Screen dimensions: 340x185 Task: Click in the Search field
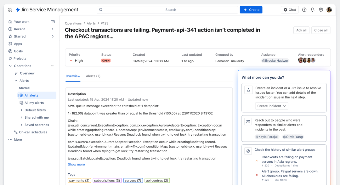pyautogui.click(x=167, y=10)
